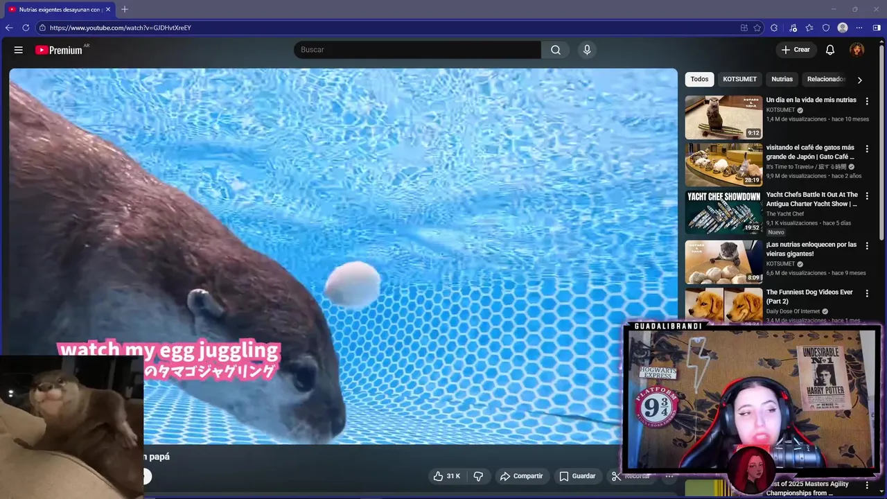The width and height of the screenshot is (887, 499).
Task: Click the address bar URL
Action: 120,28
